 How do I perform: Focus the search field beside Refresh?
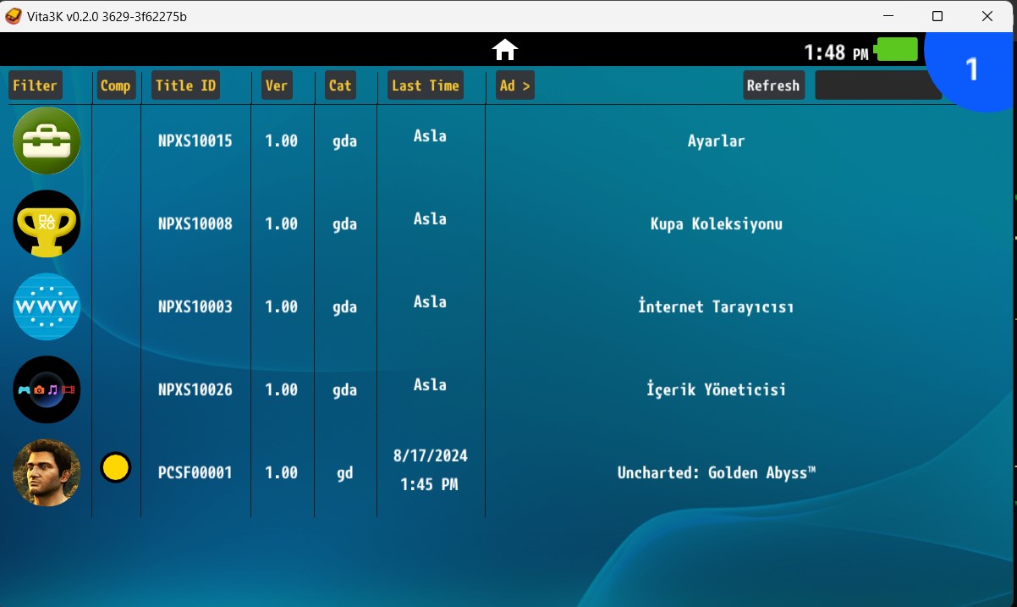tap(878, 86)
